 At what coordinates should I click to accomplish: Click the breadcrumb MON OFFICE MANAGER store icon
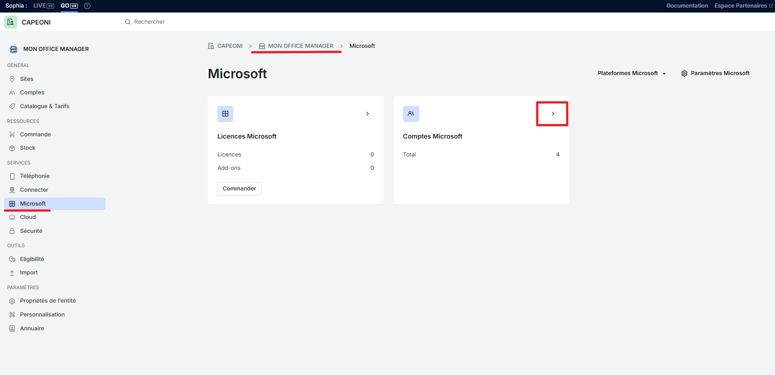click(x=262, y=46)
